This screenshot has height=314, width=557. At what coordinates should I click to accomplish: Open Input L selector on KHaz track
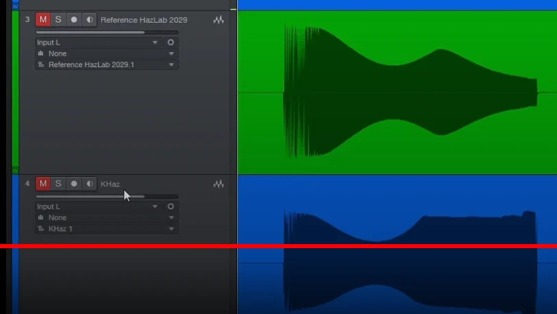point(97,206)
